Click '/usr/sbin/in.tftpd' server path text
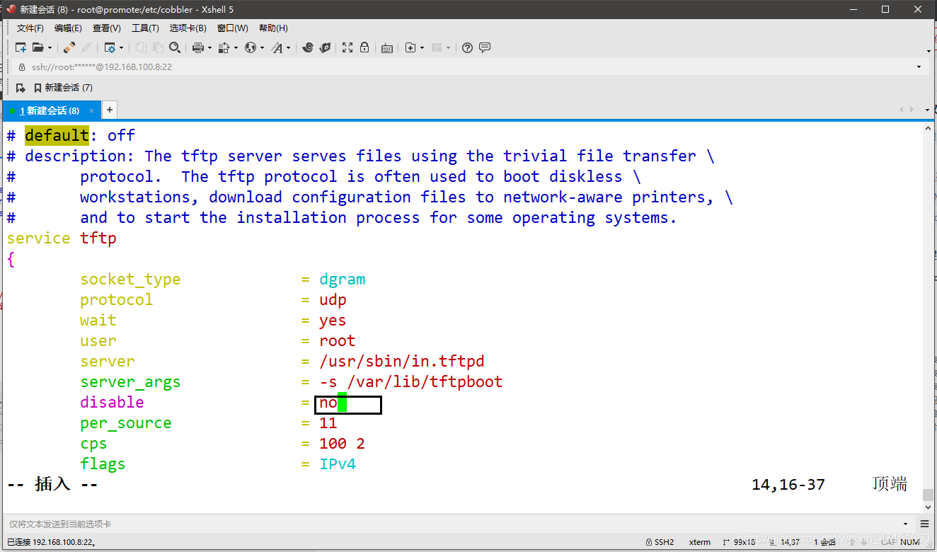937x552 pixels. pos(402,362)
